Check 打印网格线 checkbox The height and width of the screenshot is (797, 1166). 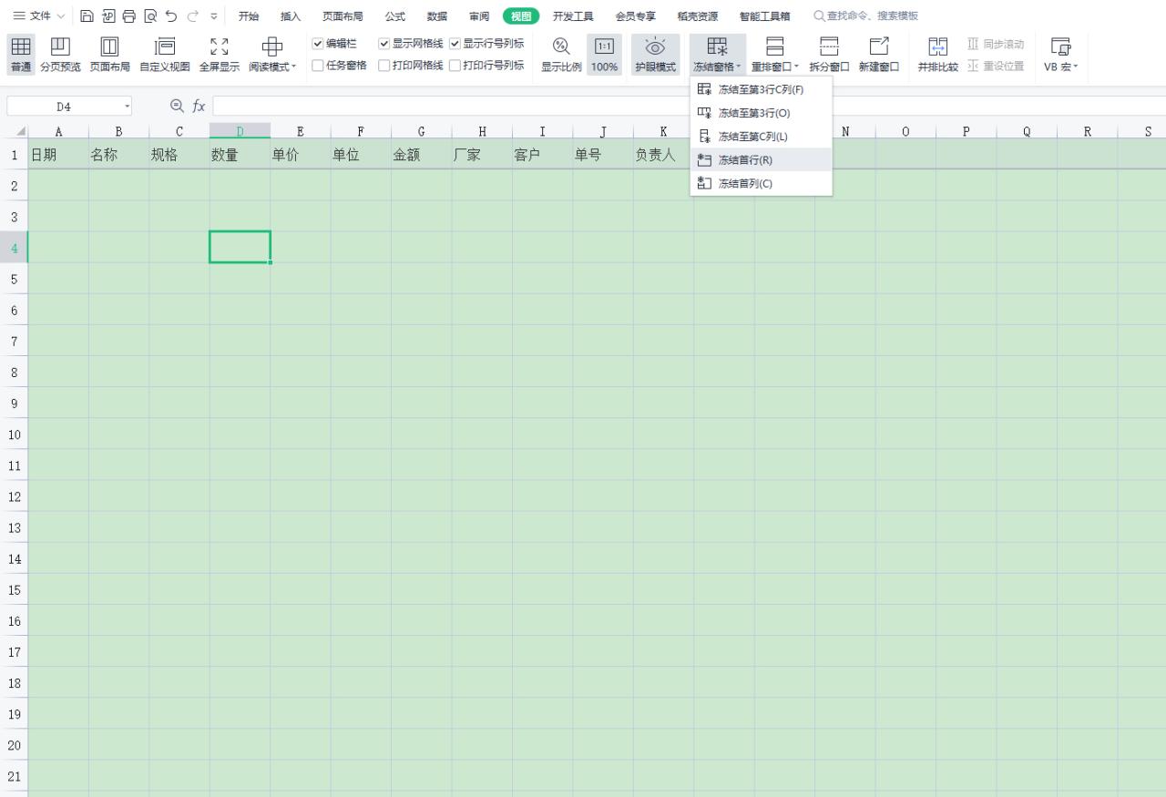click(384, 66)
